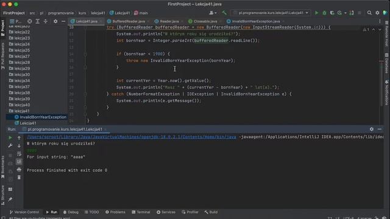Screen dimensions: 390x219
Task: Toggle scroll to end of console
Action: [x=19, y=162]
